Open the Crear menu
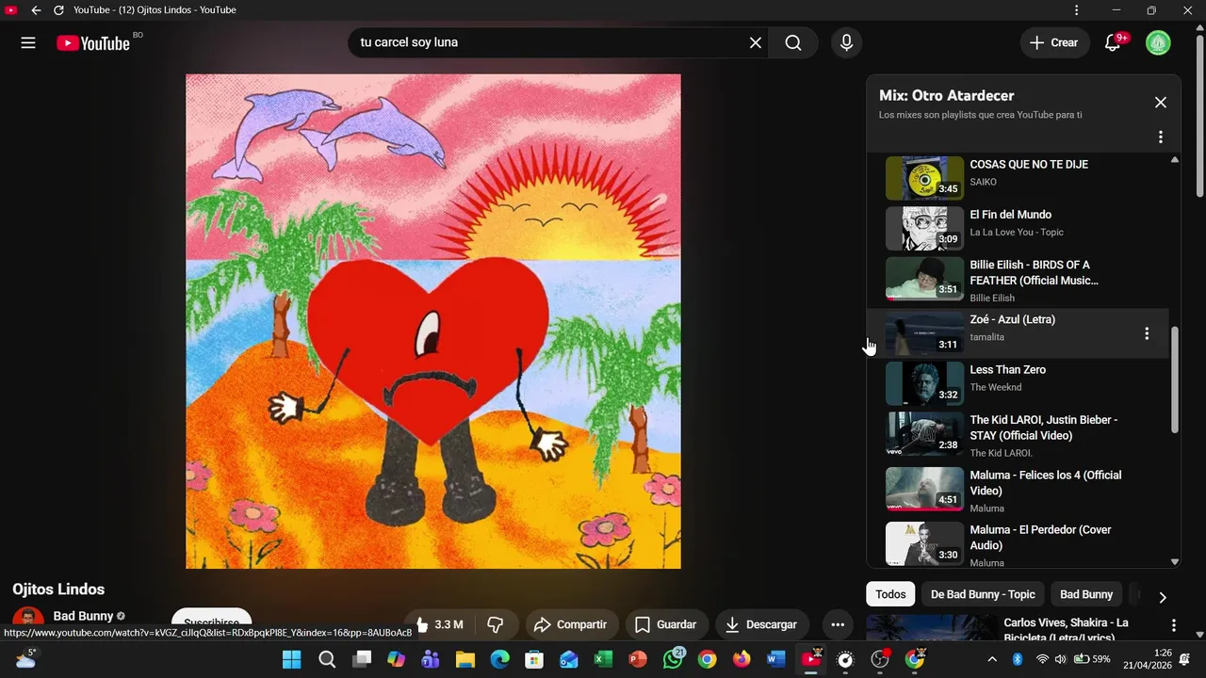 [x=1053, y=42]
